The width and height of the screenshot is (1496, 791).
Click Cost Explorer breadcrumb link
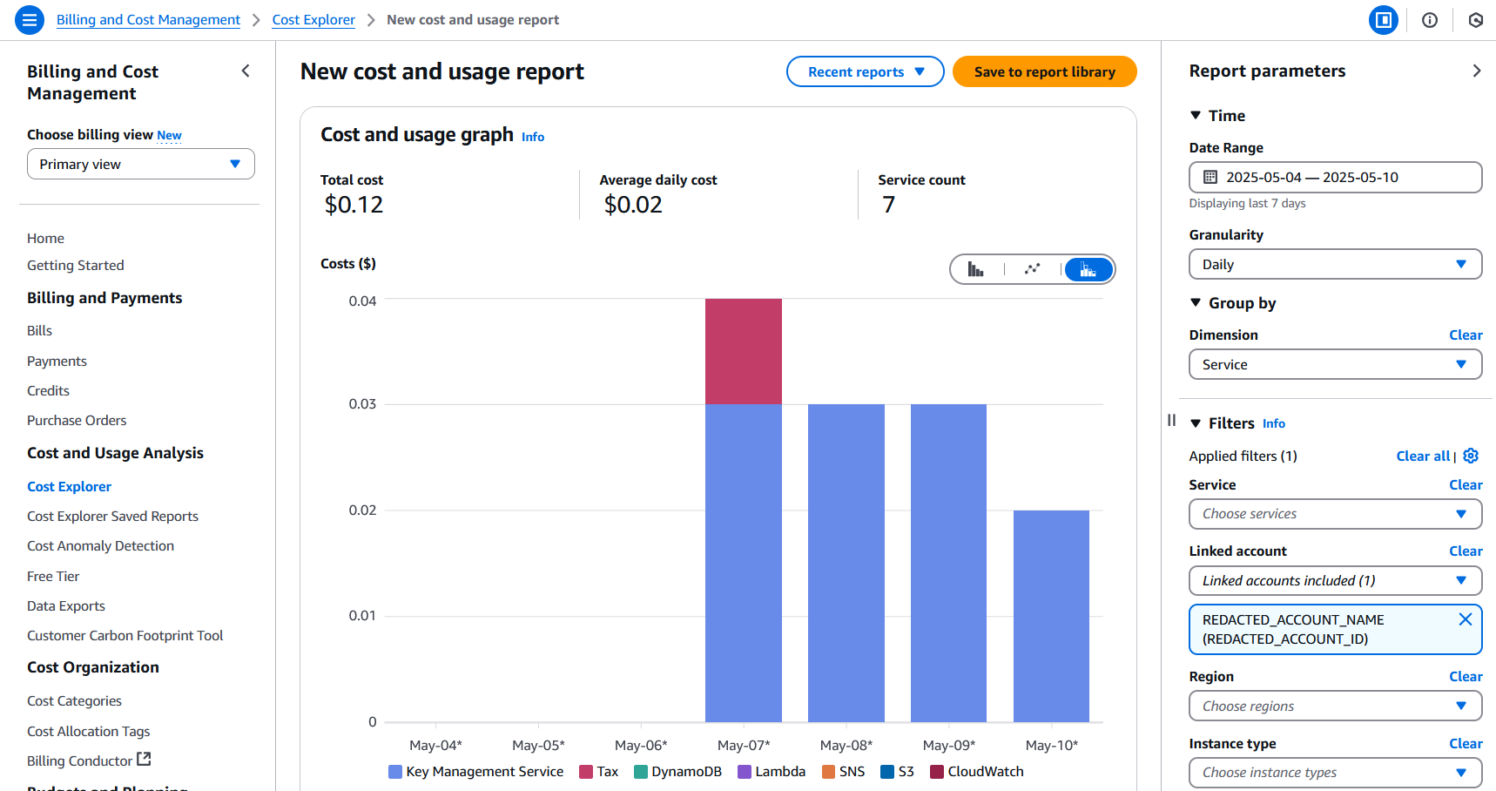[x=313, y=19]
